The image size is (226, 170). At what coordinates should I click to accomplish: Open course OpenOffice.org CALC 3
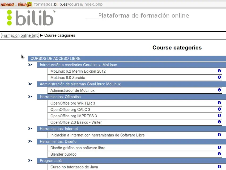(x=70, y=110)
